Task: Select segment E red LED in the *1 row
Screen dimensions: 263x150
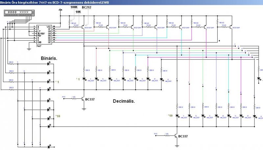Action: coord(161,79)
